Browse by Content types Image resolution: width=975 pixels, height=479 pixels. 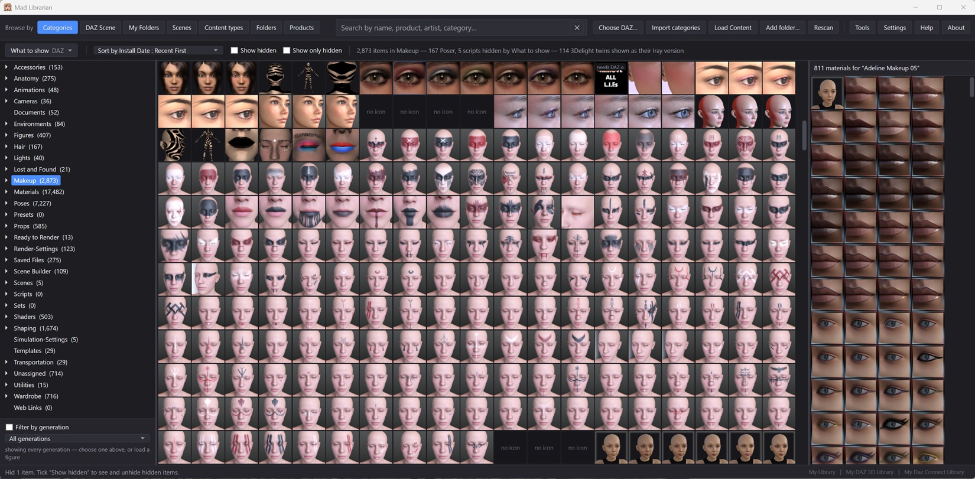click(223, 28)
